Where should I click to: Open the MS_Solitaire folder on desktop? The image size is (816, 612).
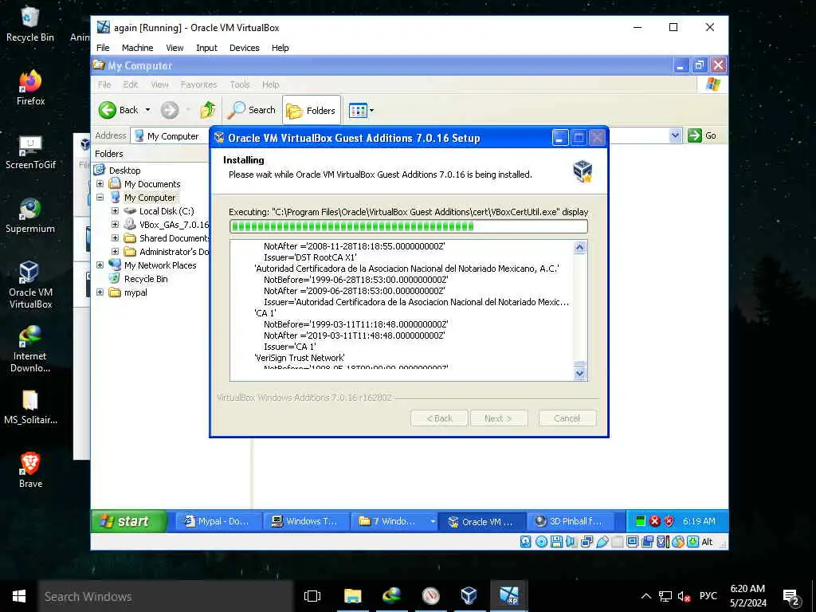click(x=30, y=407)
